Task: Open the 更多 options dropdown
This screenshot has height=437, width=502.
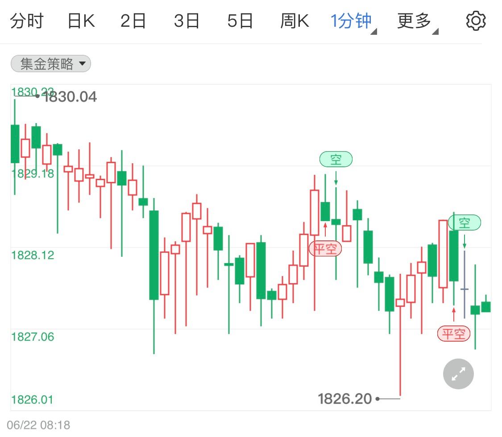Action: click(413, 20)
